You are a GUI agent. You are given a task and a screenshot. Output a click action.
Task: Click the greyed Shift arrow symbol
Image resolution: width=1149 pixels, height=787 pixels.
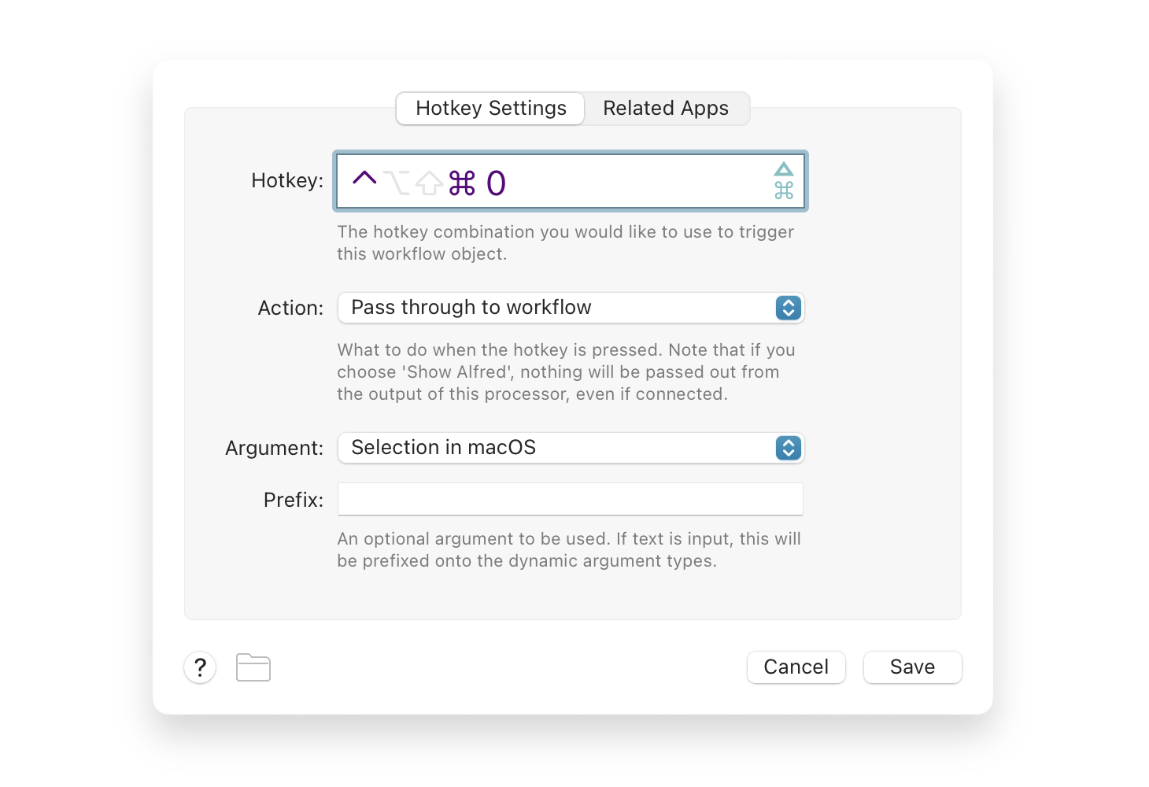pos(429,183)
